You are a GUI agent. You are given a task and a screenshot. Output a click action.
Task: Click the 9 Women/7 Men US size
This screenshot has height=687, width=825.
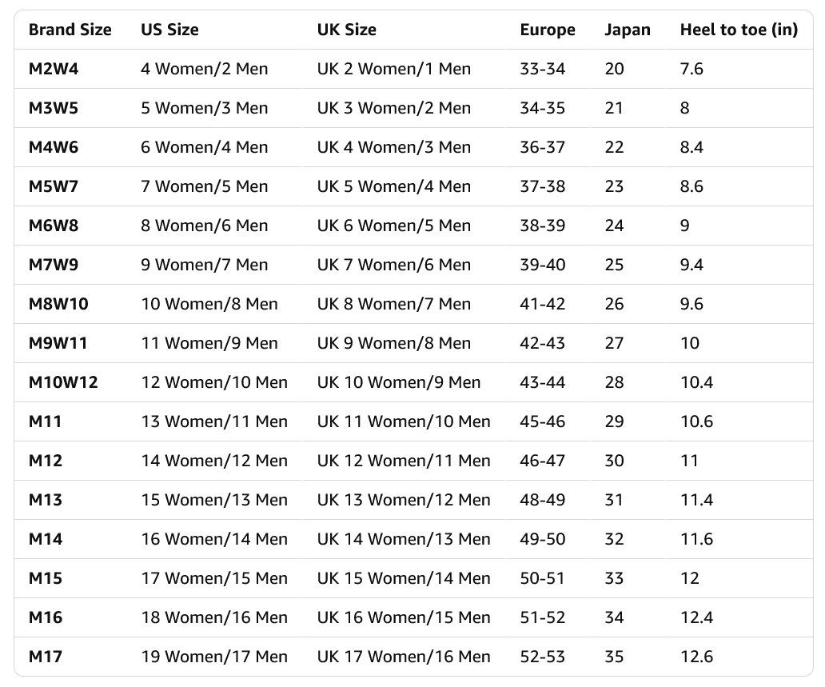tap(204, 265)
